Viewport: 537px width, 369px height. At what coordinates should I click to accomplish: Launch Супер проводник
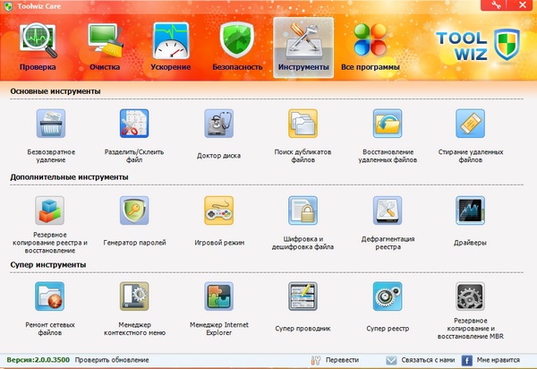pyautogui.click(x=302, y=297)
